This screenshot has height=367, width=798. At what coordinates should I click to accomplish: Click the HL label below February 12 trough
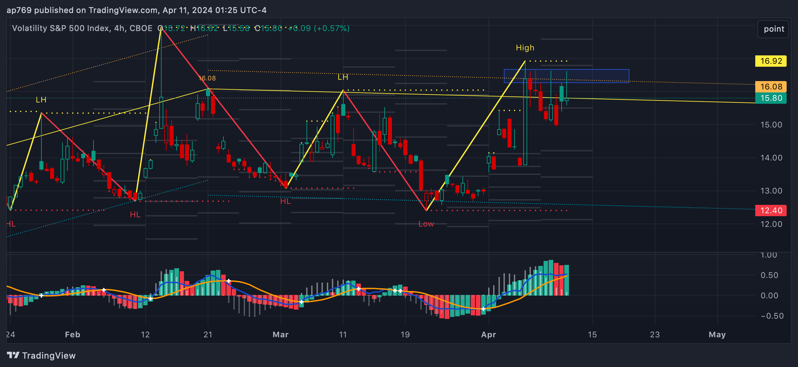pyautogui.click(x=135, y=215)
